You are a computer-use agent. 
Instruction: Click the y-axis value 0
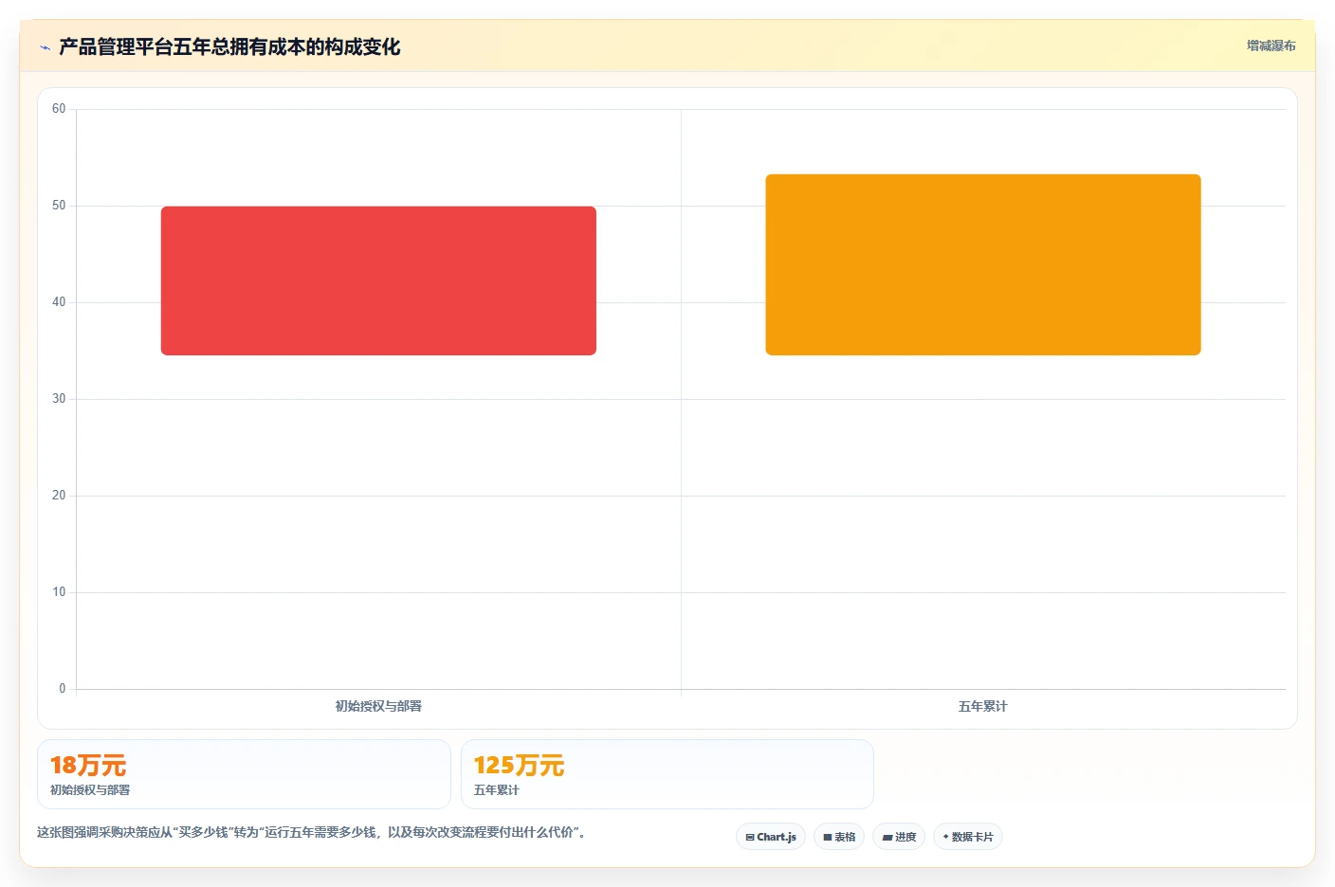(63, 689)
